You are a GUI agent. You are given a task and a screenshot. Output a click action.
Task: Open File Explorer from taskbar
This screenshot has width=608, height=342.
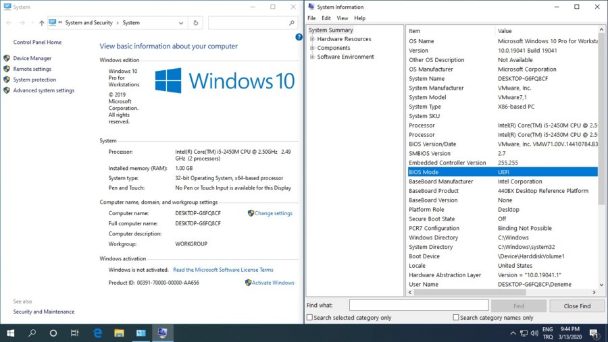click(x=119, y=333)
